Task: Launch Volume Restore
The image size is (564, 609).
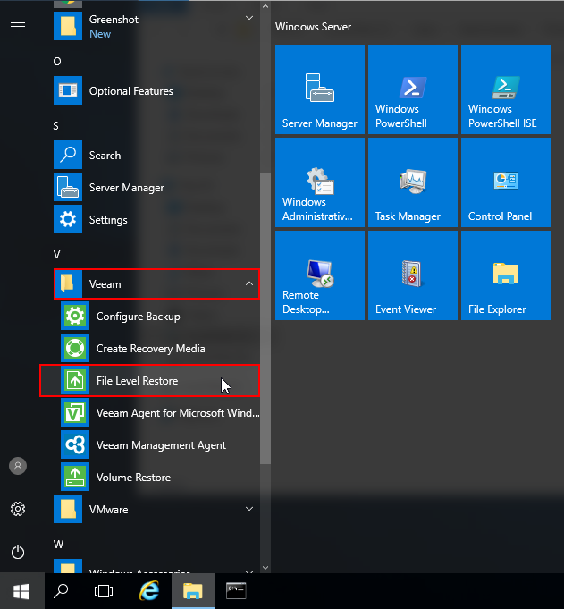Action: coord(133,478)
